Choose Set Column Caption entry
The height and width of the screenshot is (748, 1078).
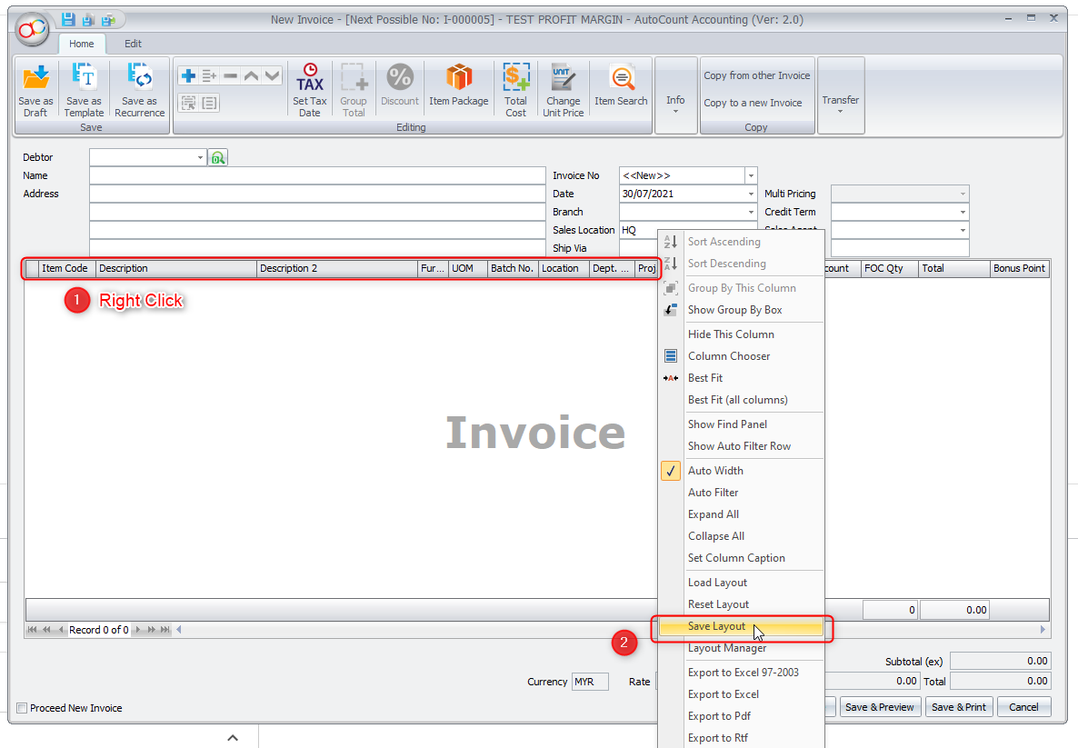741,558
